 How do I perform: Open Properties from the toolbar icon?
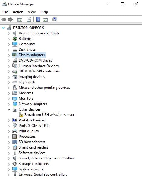tap(29, 19)
